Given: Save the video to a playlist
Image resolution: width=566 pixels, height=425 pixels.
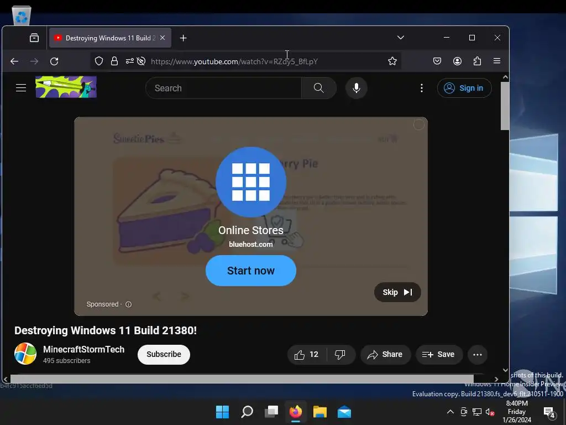Looking at the screenshot, I should click(439, 355).
